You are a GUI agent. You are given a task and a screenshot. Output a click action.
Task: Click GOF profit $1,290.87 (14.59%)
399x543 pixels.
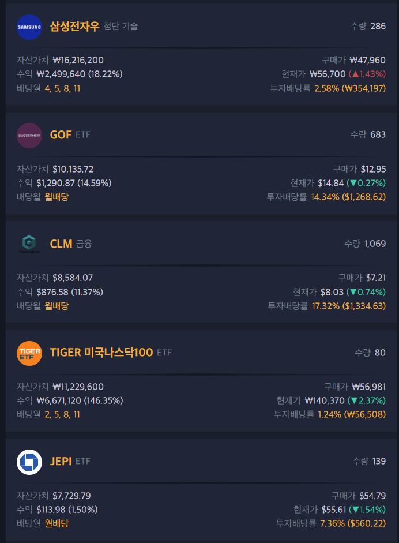point(74,183)
